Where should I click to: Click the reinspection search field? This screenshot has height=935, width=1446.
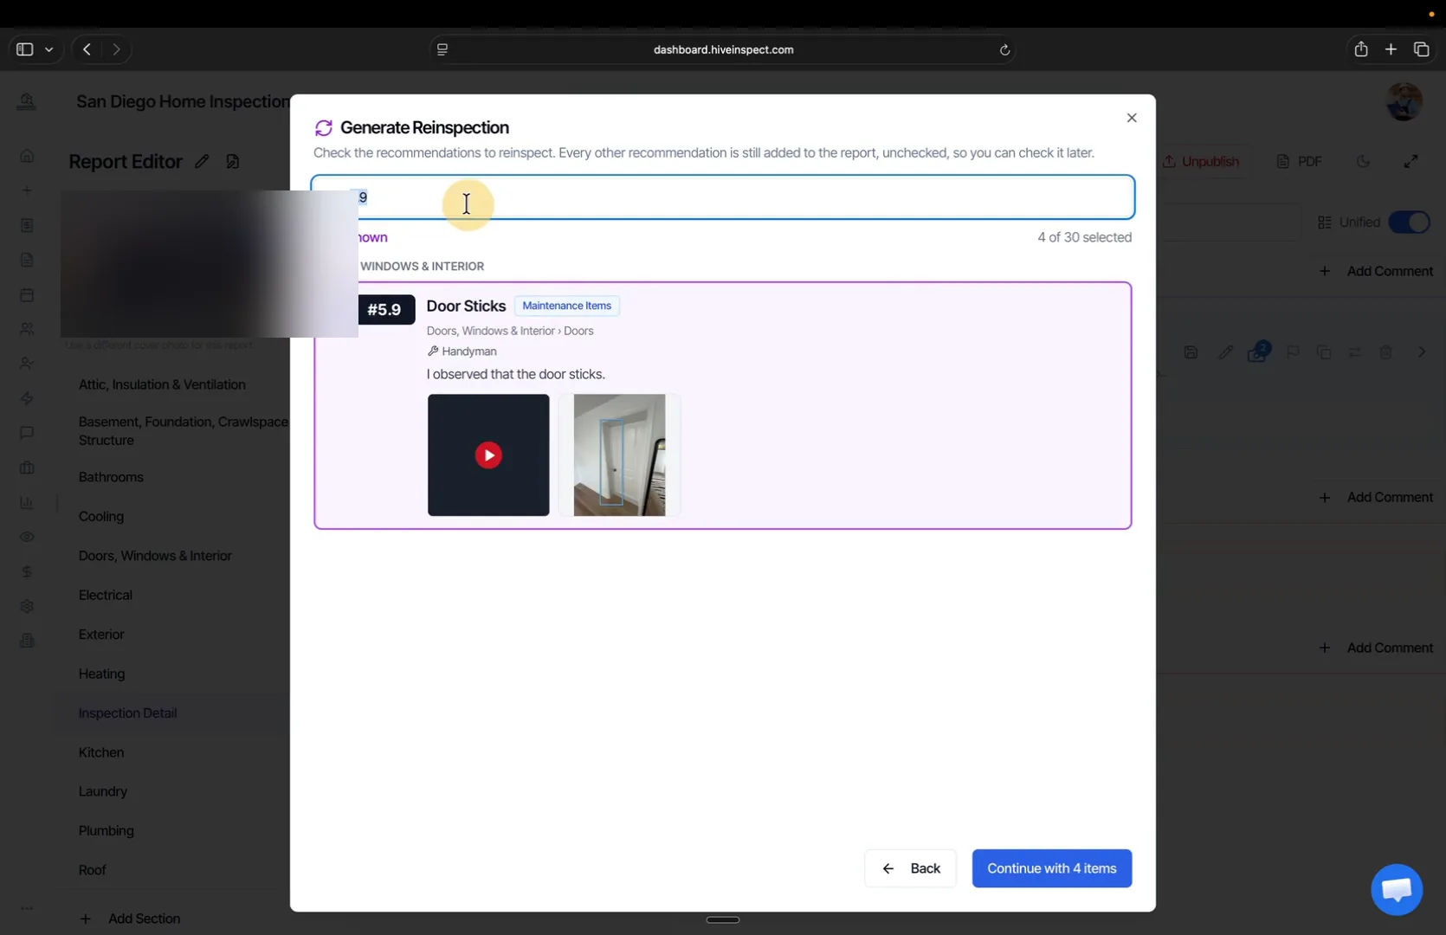[x=722, y=197]
